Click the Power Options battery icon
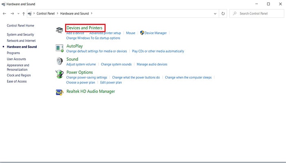 click(60, 74)
